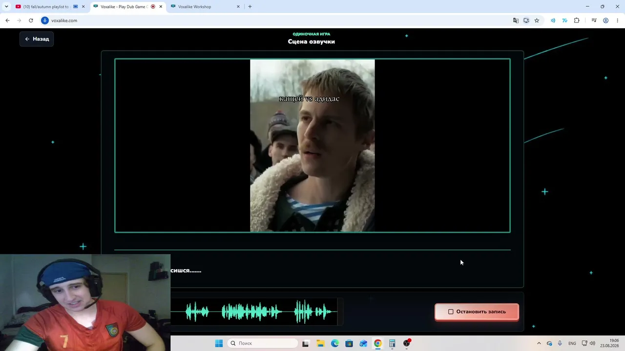625x351 pixels.
Task: Open File Explorer from the taskbar
Action: 320,343
